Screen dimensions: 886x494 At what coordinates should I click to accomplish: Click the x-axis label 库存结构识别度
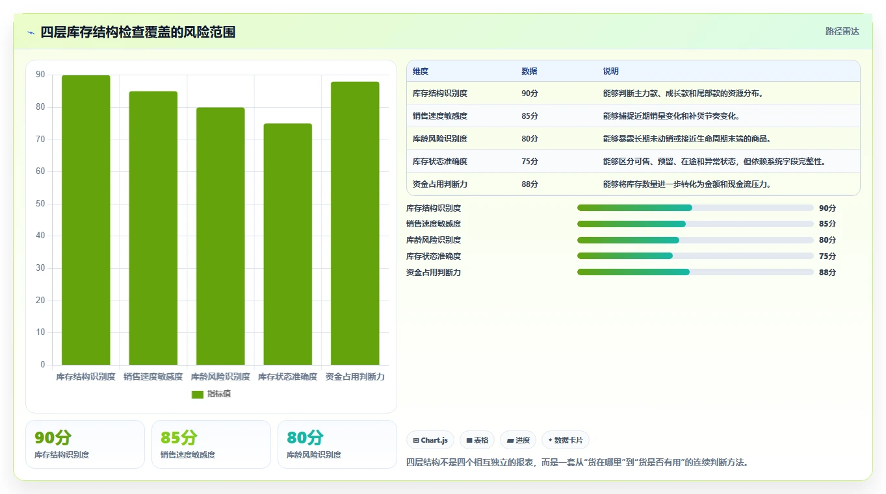coord(86,377)
